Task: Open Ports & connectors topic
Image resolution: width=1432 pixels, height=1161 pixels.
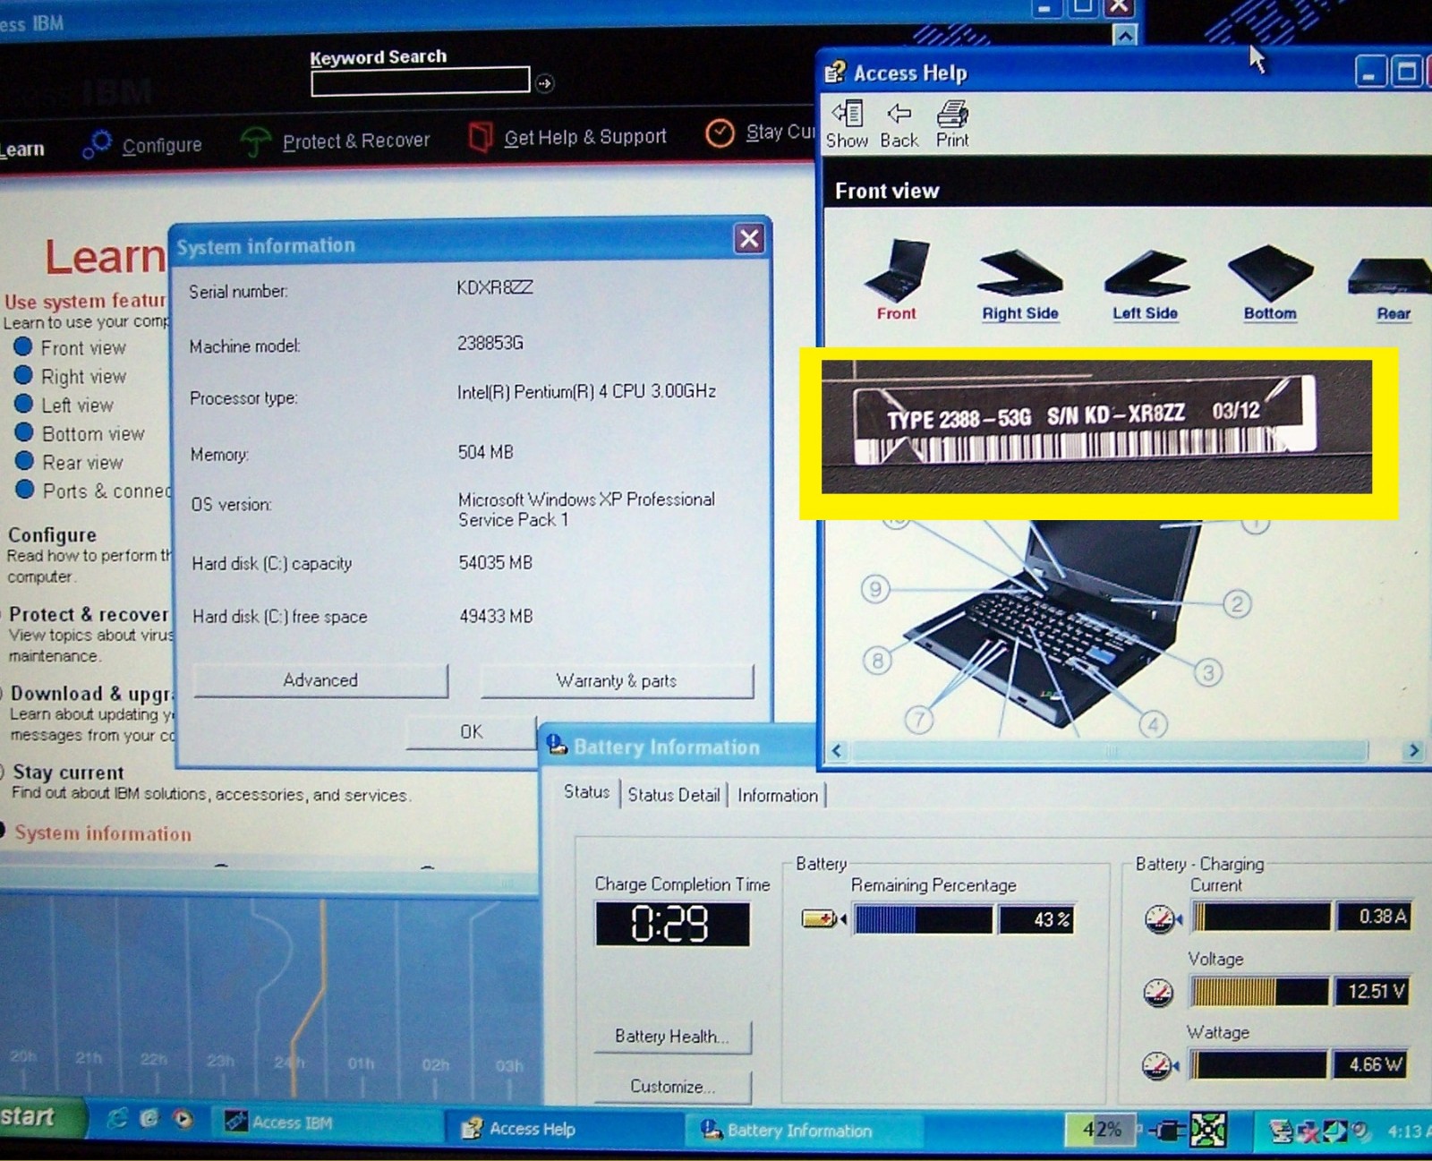Action: coord(93,491)
